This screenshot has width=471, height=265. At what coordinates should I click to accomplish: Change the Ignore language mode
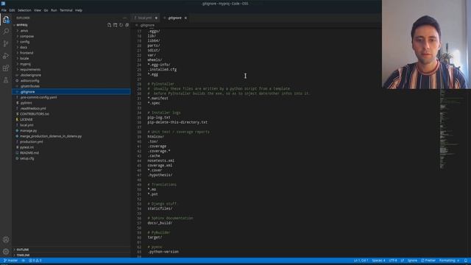point(412,261)
